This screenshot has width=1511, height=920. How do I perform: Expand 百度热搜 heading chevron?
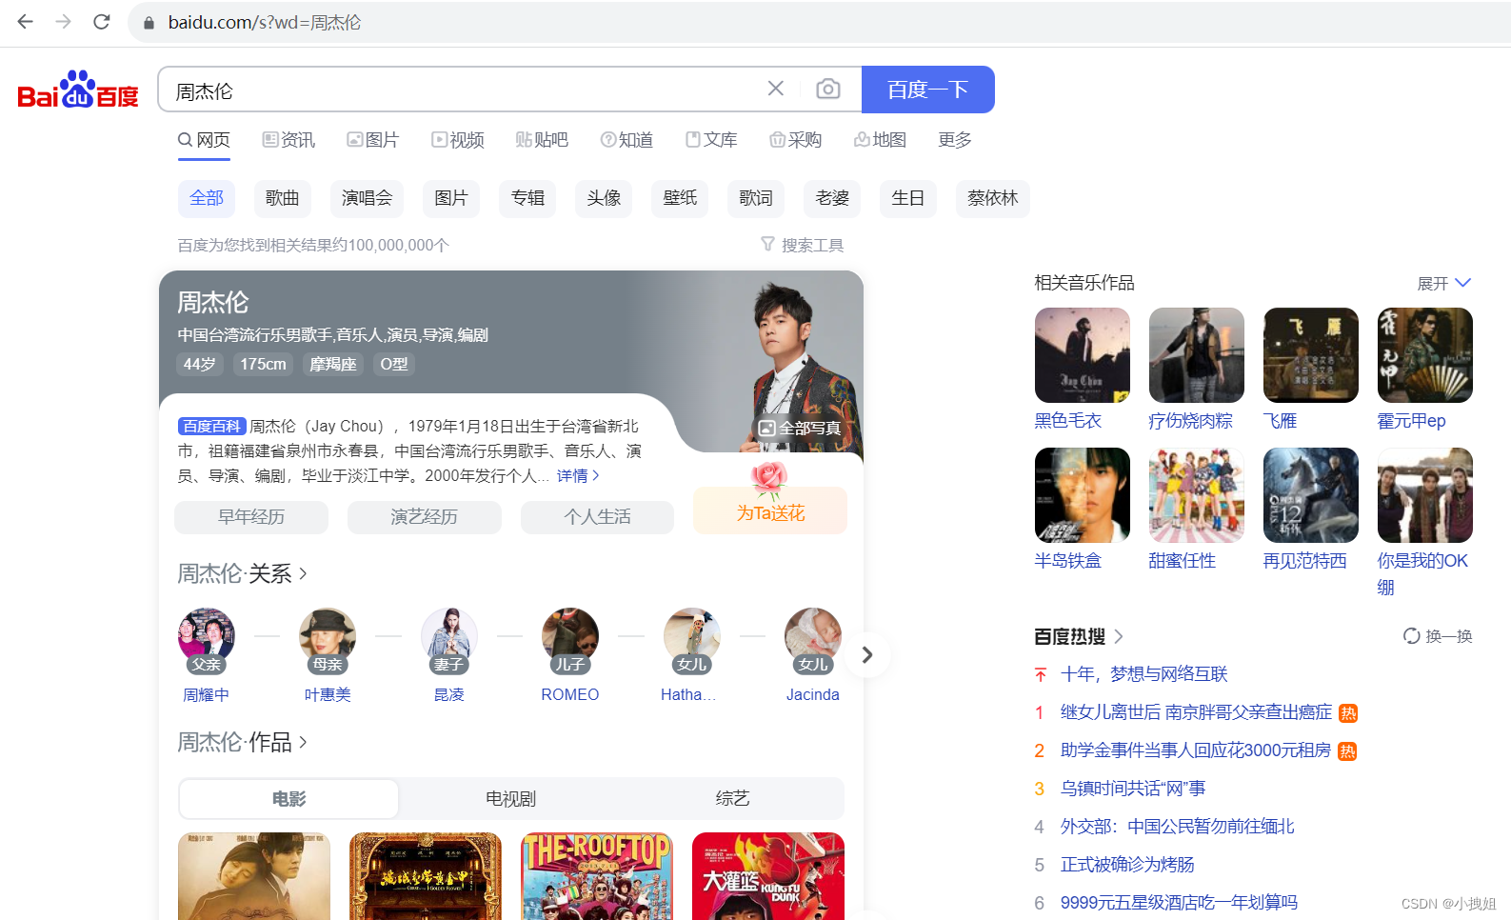pyautogui.click(x=1119, y=636)
